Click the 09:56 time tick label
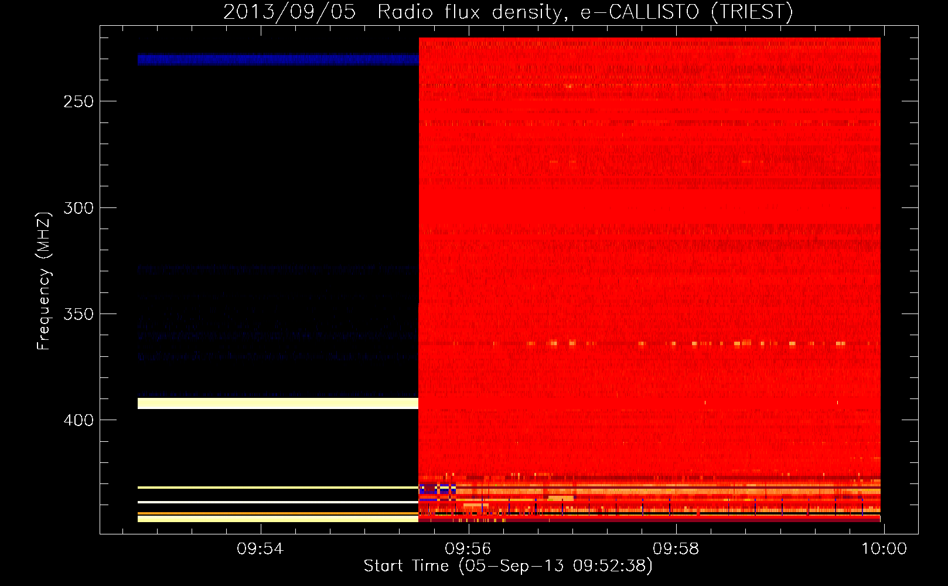This screenshot has height=586, width=948. (468, 549)
